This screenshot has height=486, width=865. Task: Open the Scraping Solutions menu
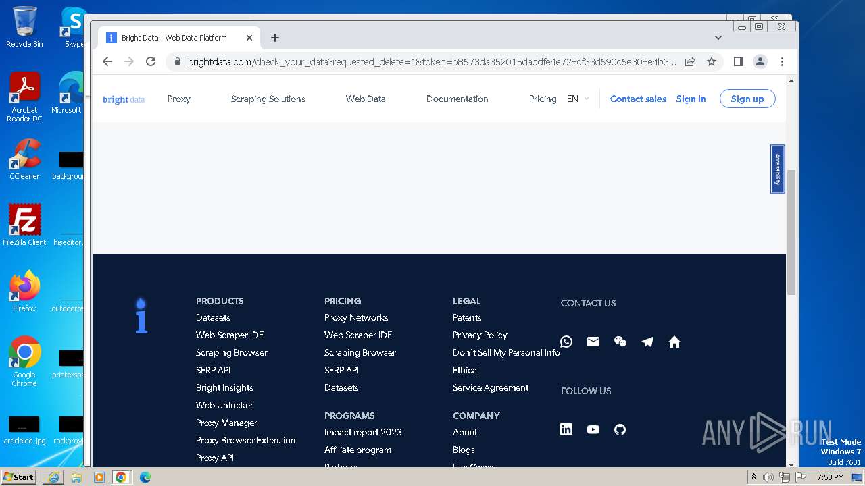click(x=268, y=99)
